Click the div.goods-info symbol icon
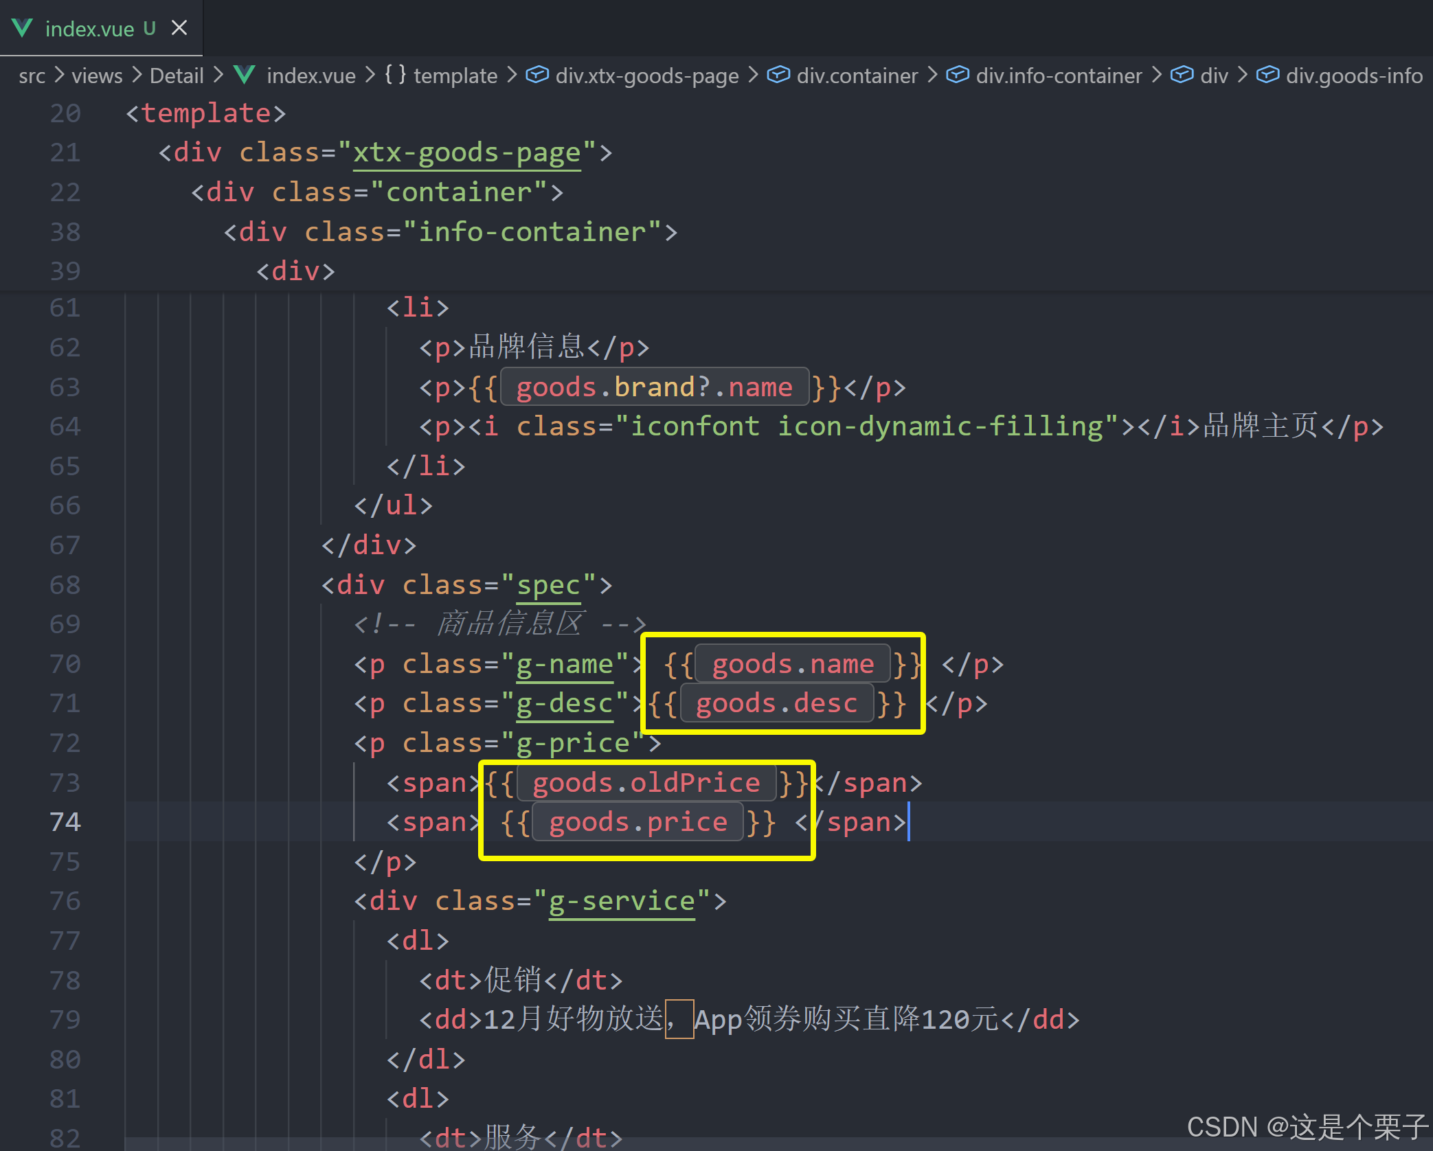Viewport: 1433px width, 1151px height. tap(1267, 75)
